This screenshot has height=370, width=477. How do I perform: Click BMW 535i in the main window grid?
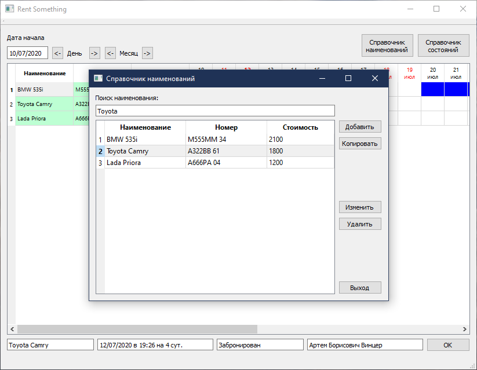click(44, 90)
